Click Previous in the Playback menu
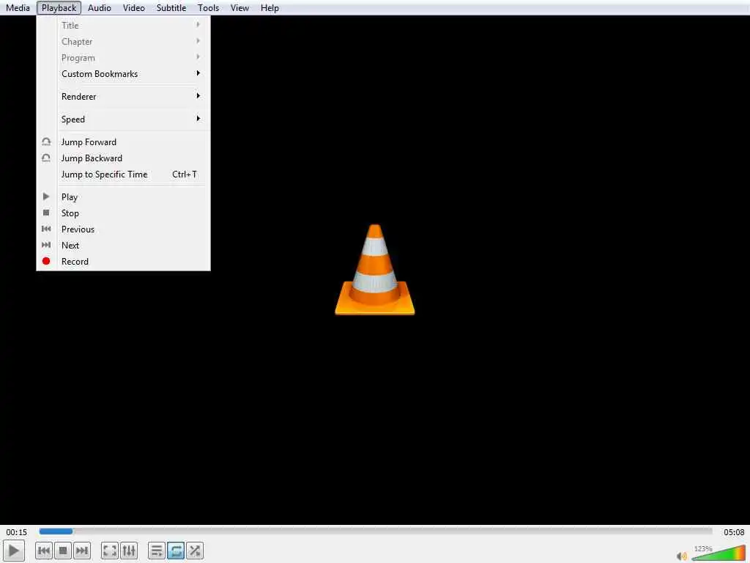Screen dimensions: 750x563 click(123, 229)
